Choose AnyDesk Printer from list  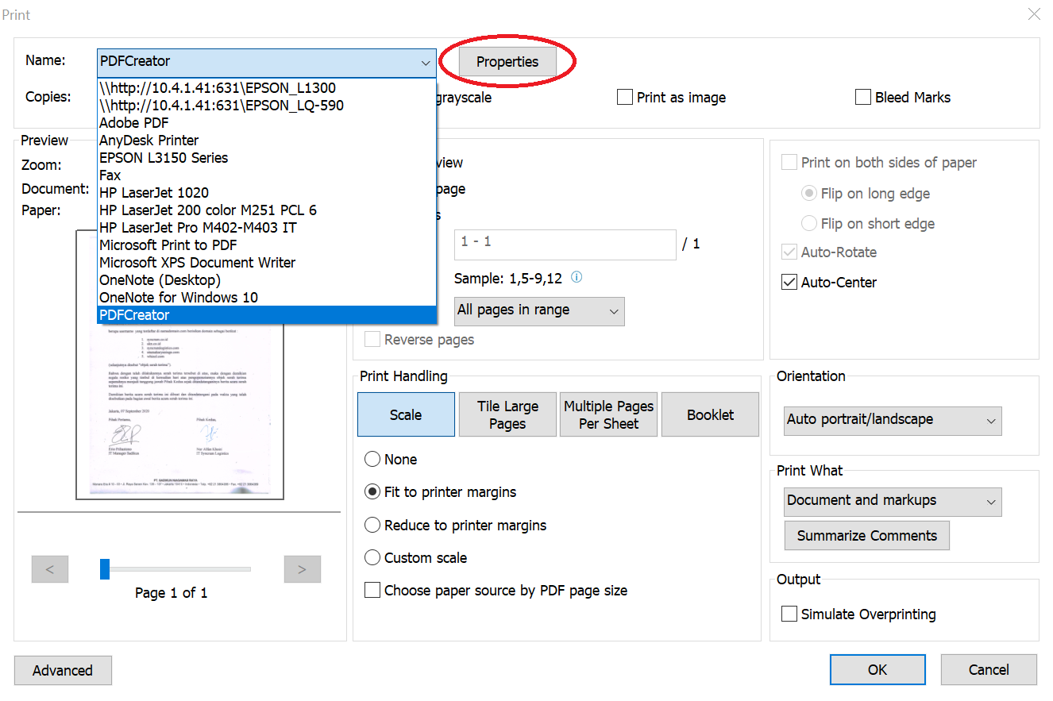[x=267, y=141]
